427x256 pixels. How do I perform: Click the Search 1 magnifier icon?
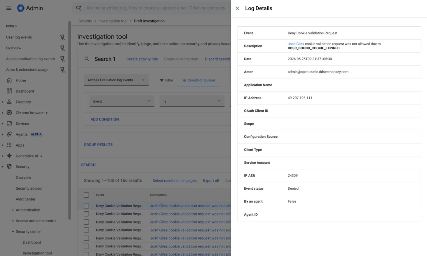tap(87, 59)
